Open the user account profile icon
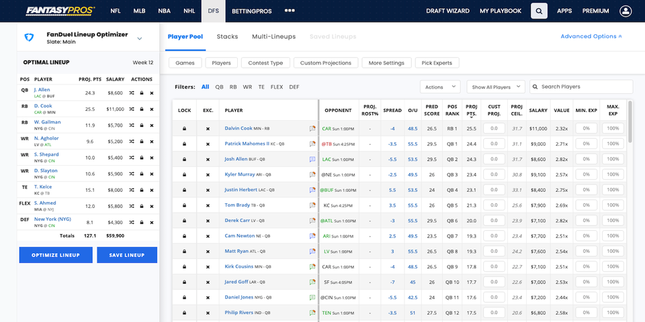Image resolution: width=645 pixels, height=322 pixels. pyautogui.click(x=626, y=11)
